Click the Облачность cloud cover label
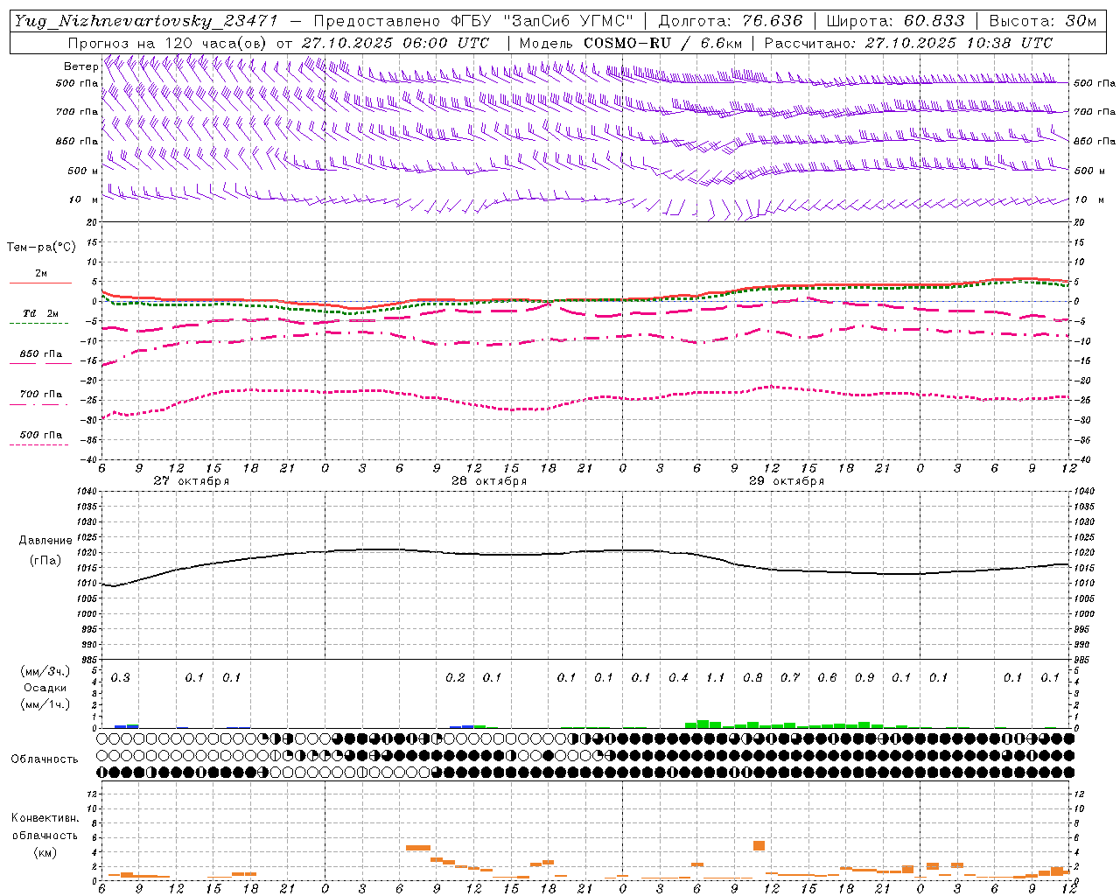 [x=45, y=759]
